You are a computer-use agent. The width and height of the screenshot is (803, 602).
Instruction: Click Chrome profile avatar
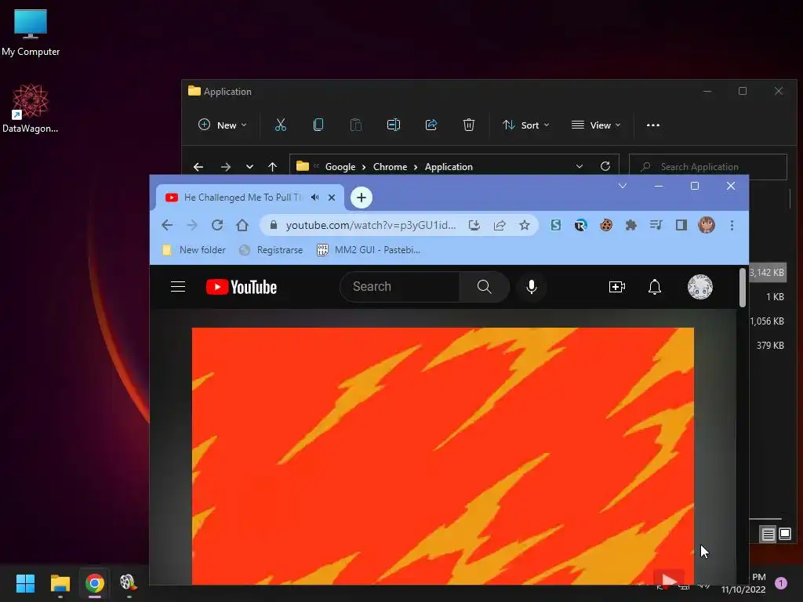pos(707,225)
